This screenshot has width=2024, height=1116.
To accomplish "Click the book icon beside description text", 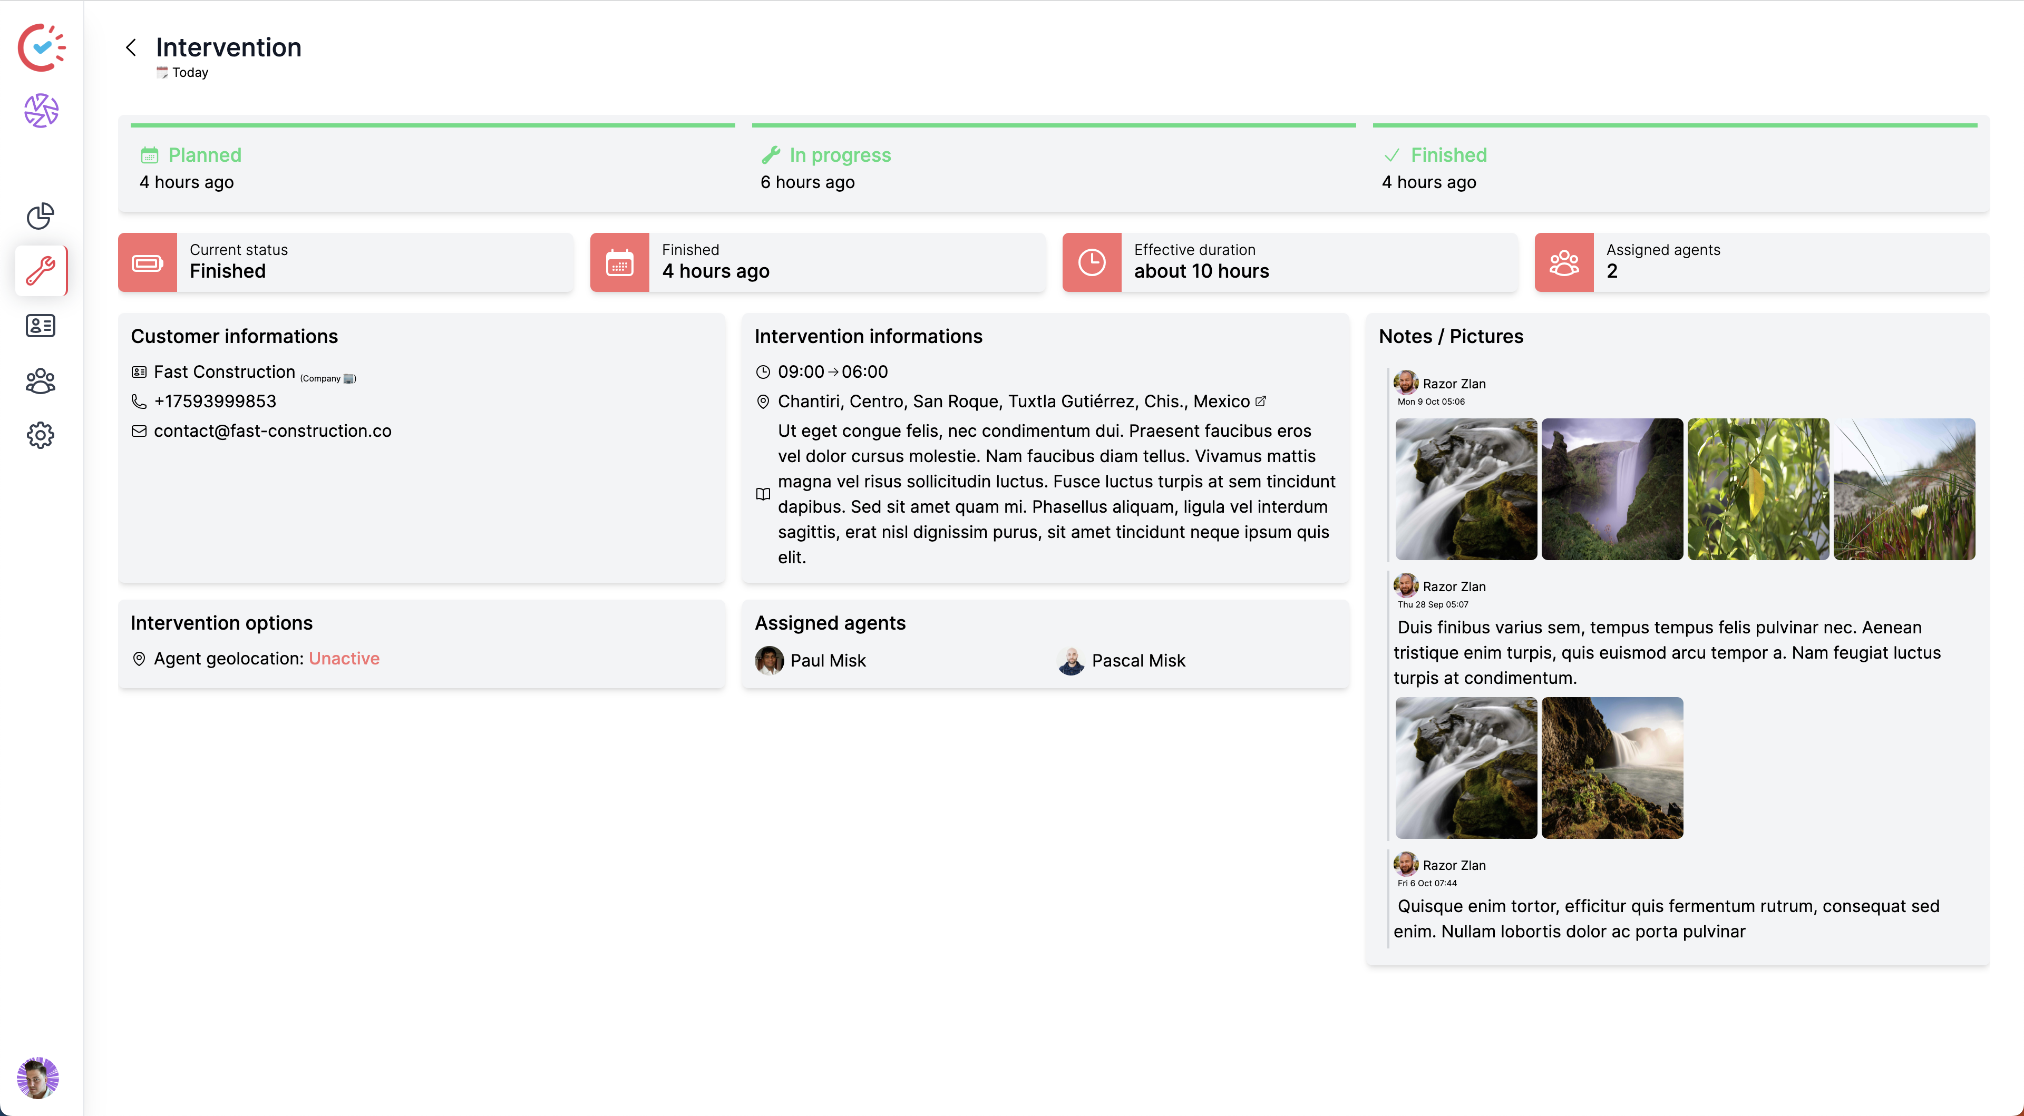I will pos(763,494).
